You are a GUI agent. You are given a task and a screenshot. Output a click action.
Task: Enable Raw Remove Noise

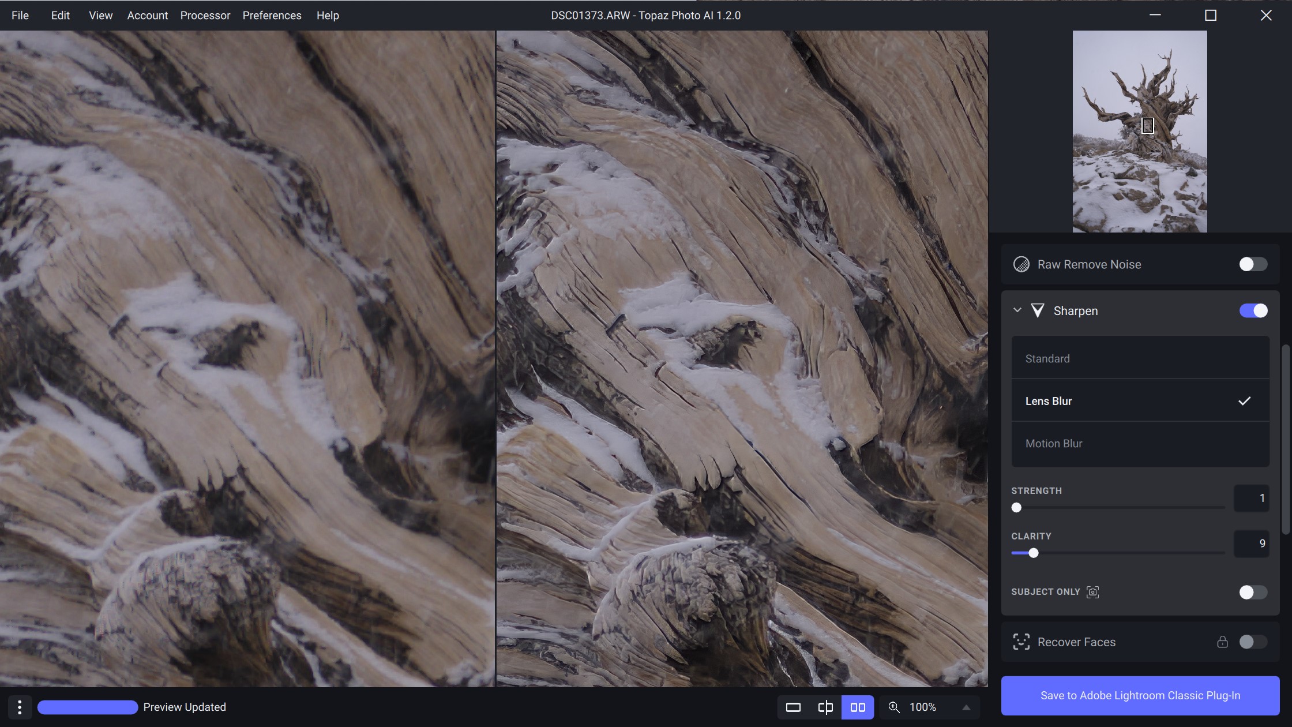tap(1252, 264)
